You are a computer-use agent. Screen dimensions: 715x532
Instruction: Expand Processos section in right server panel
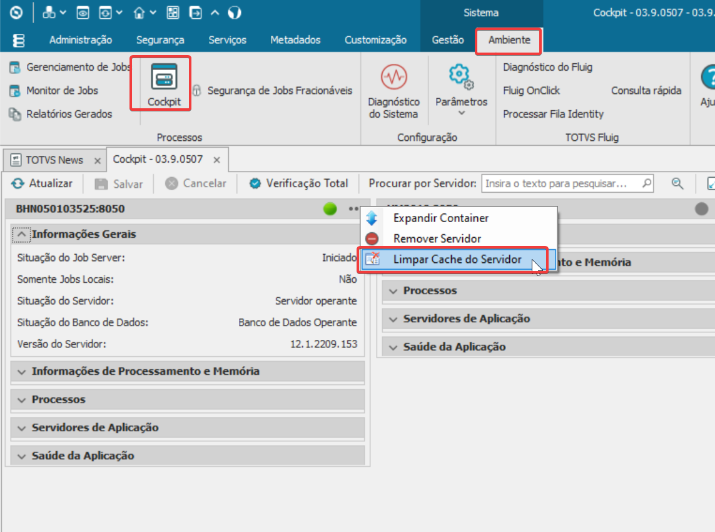548,290
